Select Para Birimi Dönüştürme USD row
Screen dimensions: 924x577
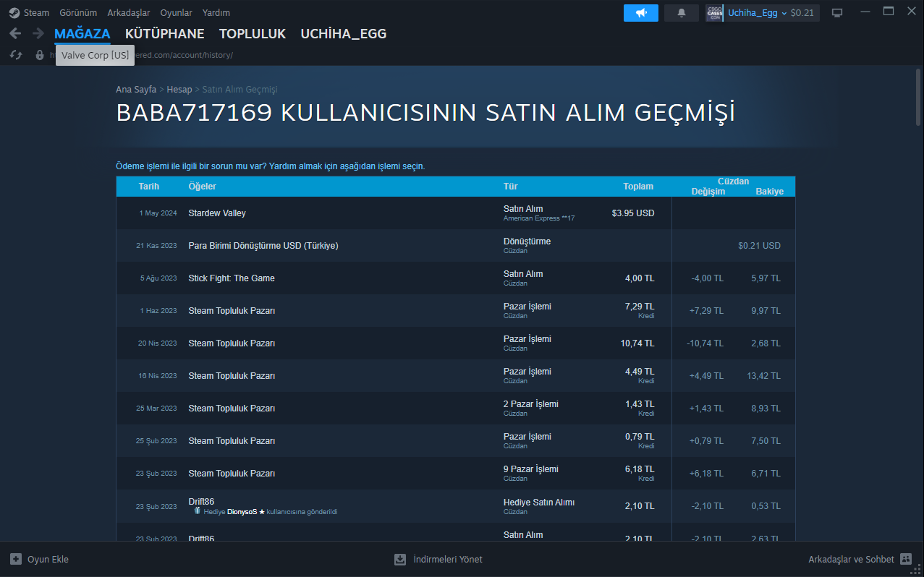point(456,246)
